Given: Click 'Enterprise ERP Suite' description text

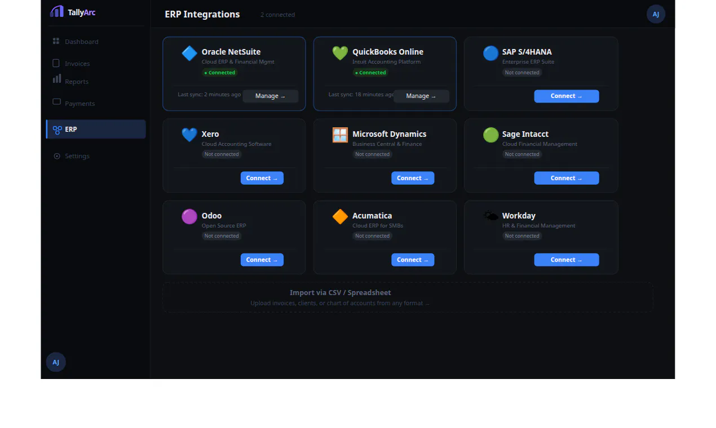Looking at the screenshot, I should click(x=528, y=62).
